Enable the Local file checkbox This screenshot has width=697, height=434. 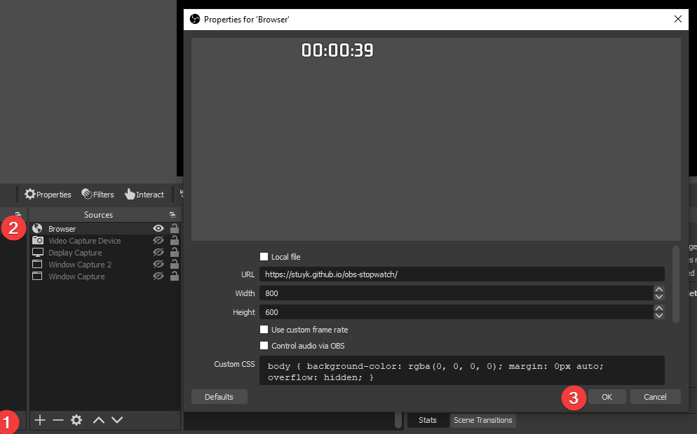264,257
